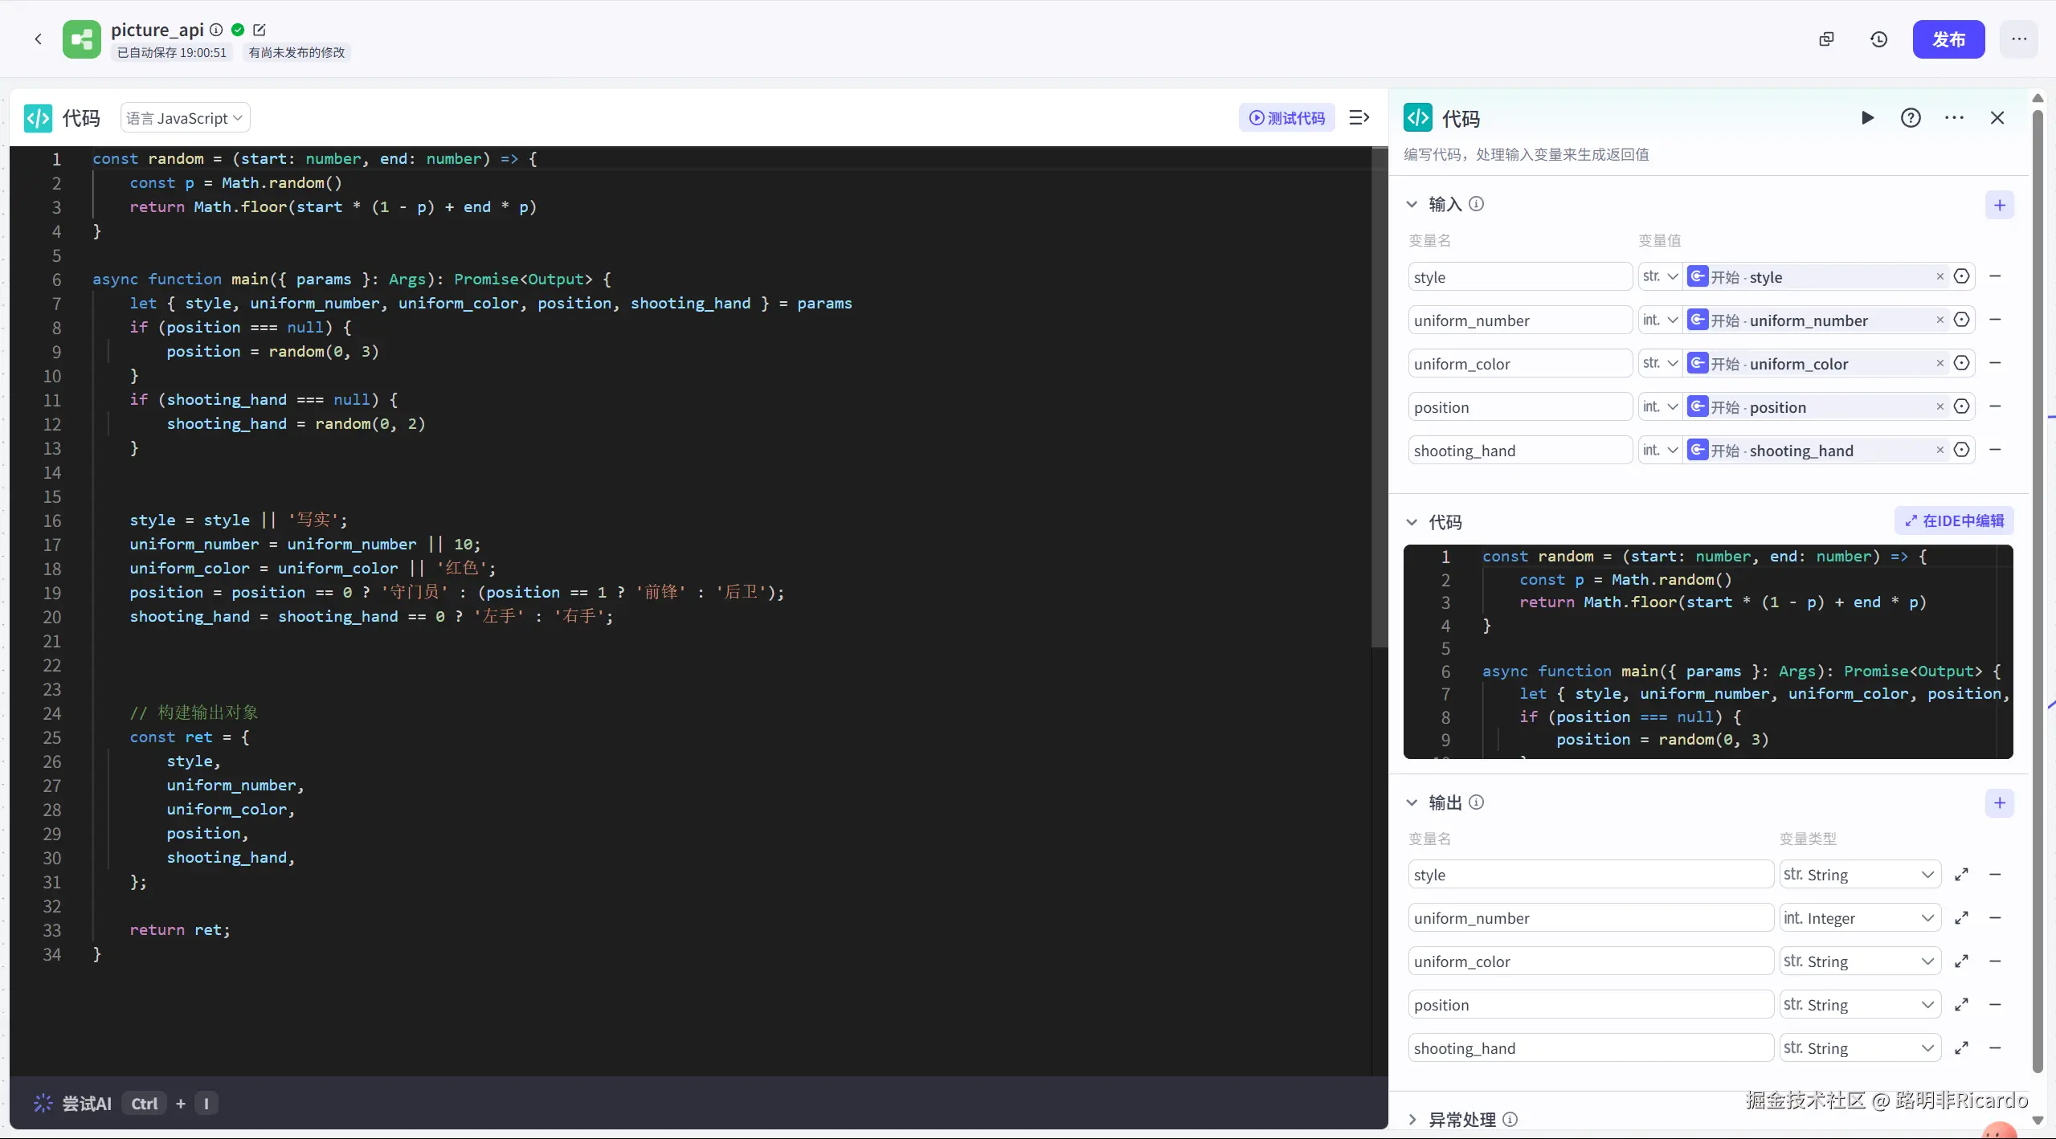Remove the style input row
Screen dimensions: 2056x1139
coord(1995,276)
